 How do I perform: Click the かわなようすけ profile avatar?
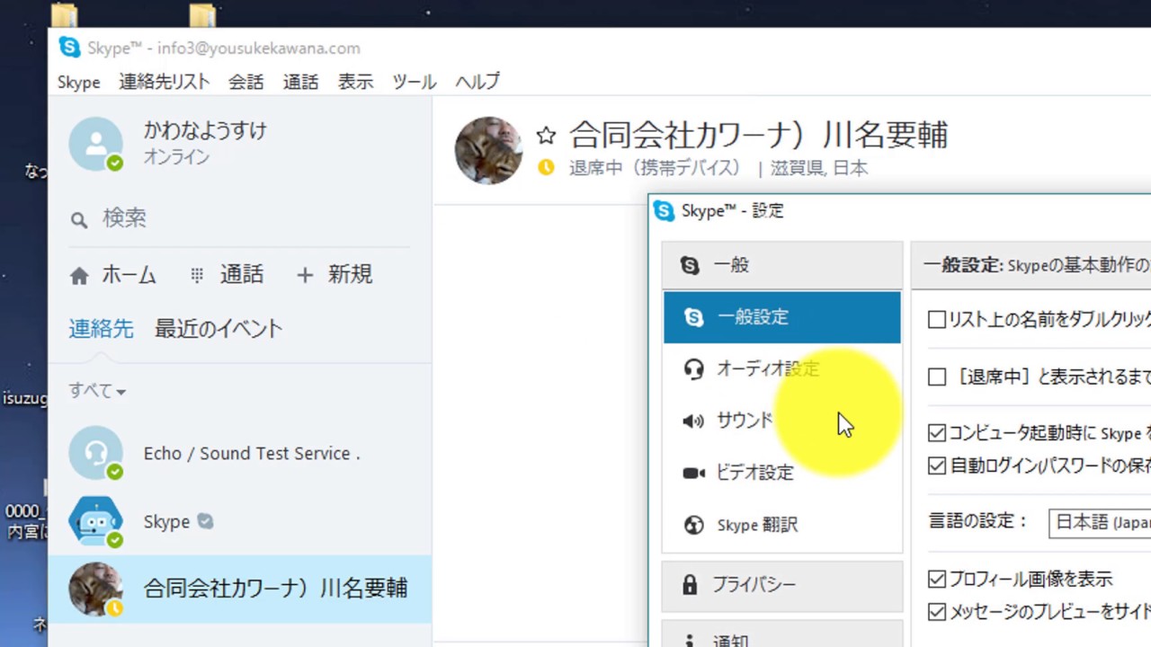[95, 144]
